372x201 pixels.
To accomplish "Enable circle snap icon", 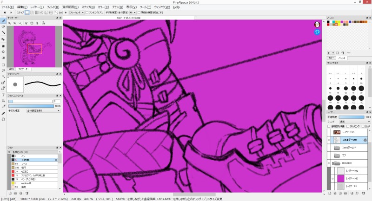I will 51,13.
